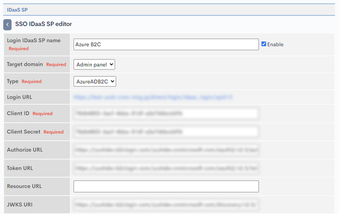Open the Target domain dropdown showing Admin panel
This screenshot has width=339, height=214.
click(x=94, y=64)
